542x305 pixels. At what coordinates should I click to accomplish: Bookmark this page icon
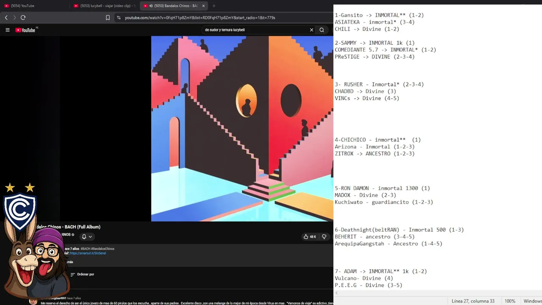coord(108,17)
